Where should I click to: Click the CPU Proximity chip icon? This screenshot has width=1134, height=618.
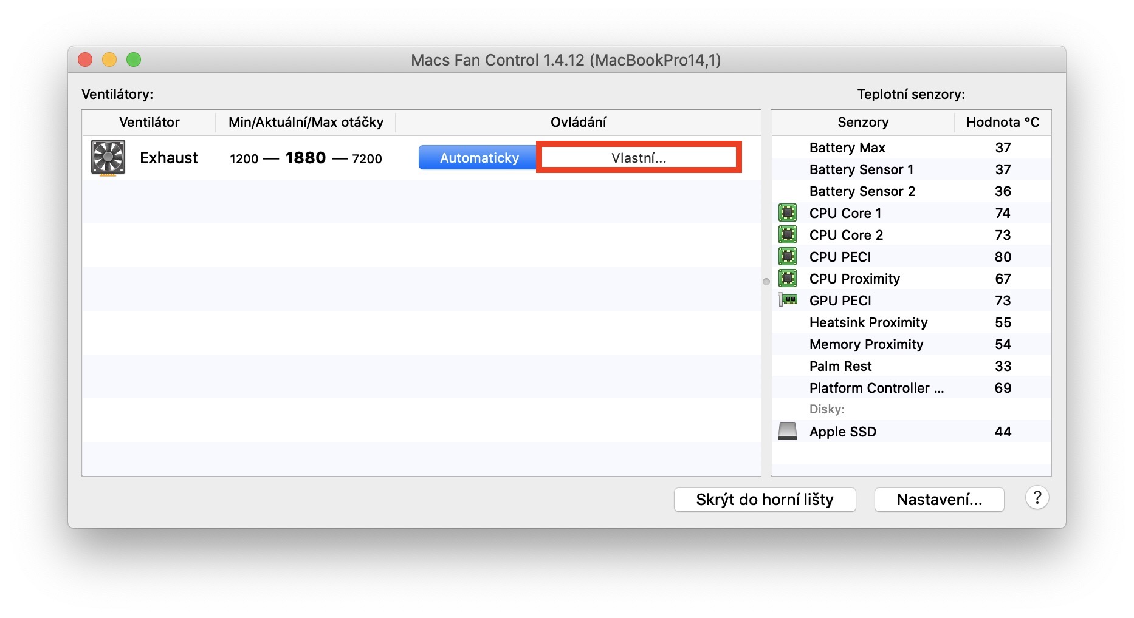788,279
